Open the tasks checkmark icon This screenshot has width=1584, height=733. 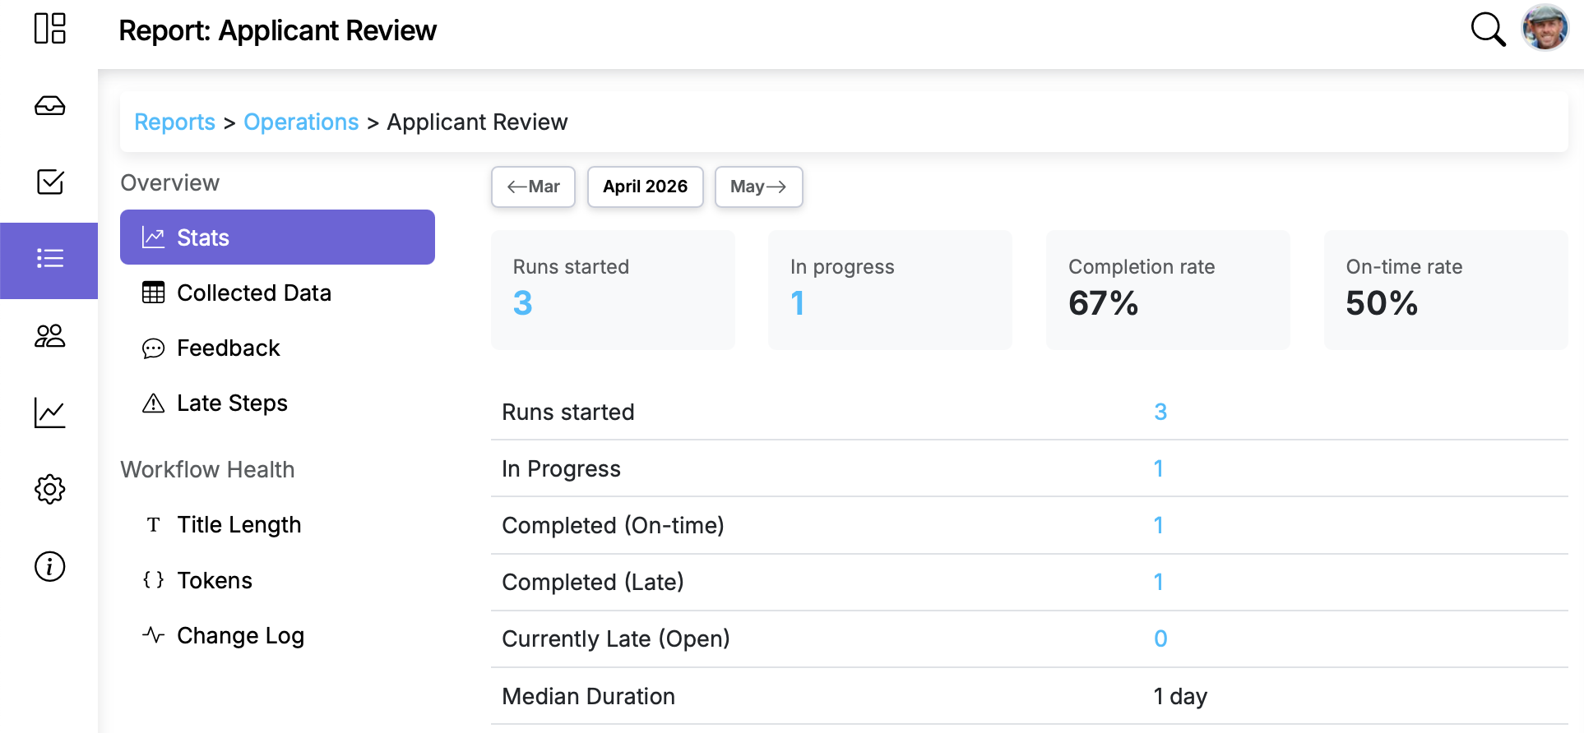coord(49,182)
